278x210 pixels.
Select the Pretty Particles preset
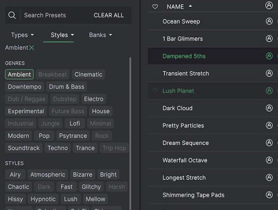click(x=213, y=126)
